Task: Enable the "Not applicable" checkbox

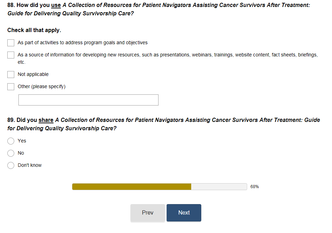Action: [11, 75]
